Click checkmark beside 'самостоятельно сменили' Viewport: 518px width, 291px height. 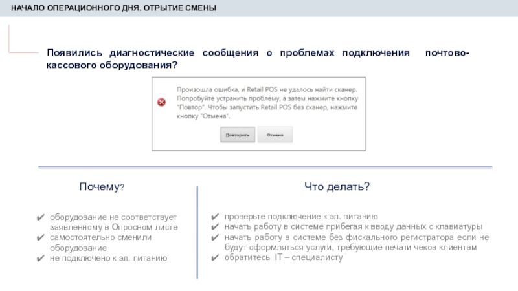pyautogui.click(x=41, y=237)
